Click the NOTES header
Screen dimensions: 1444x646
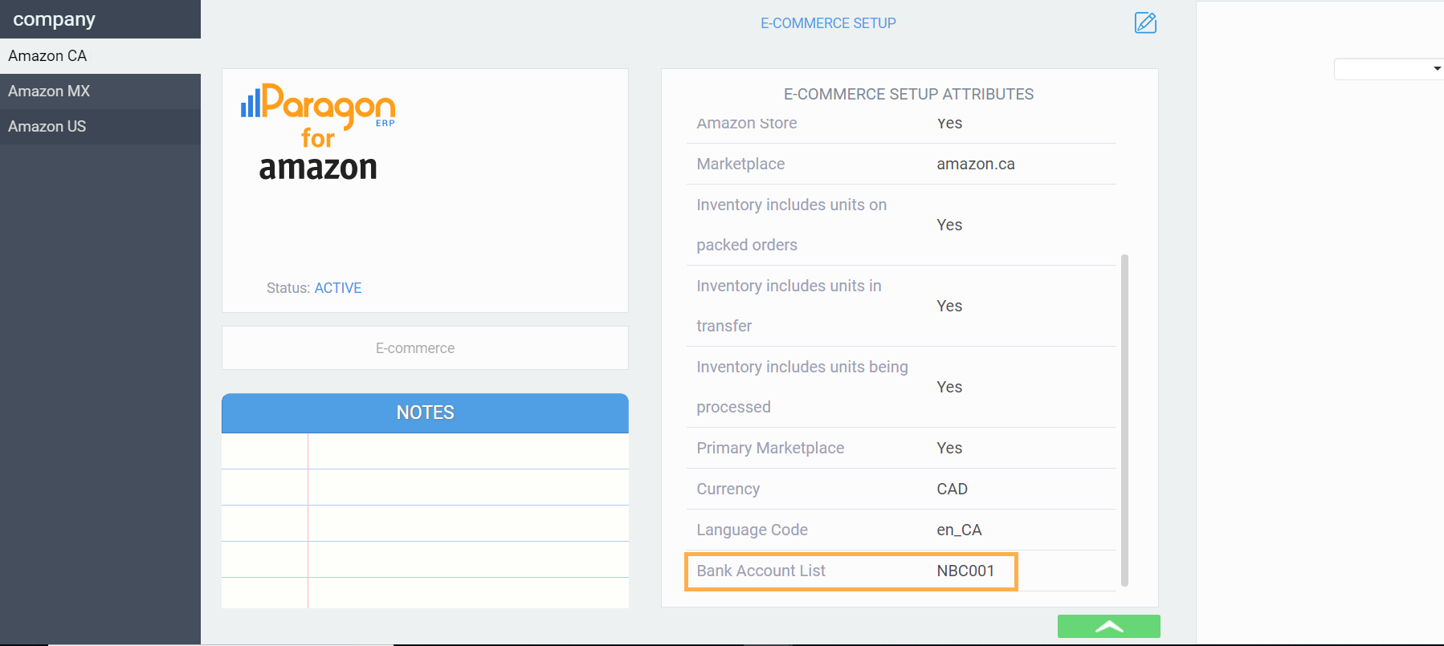425,412
